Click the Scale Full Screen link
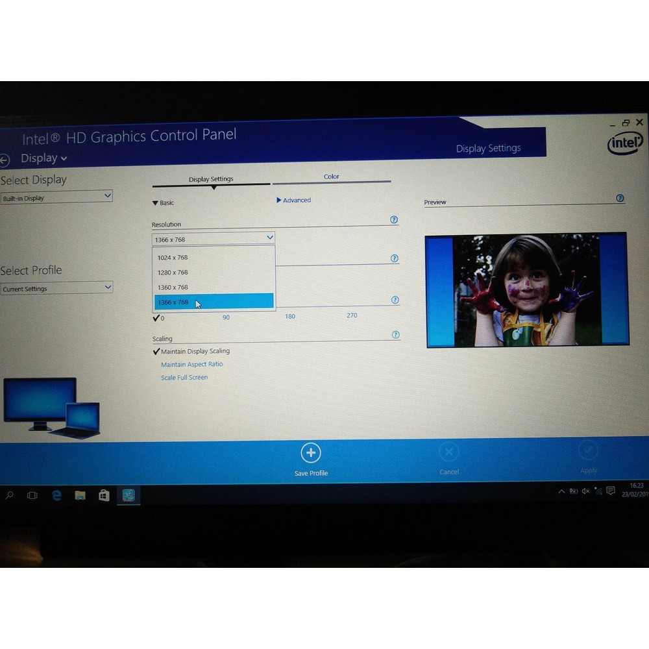The height and width of the screenshot is (649, 649). (184, 377)
